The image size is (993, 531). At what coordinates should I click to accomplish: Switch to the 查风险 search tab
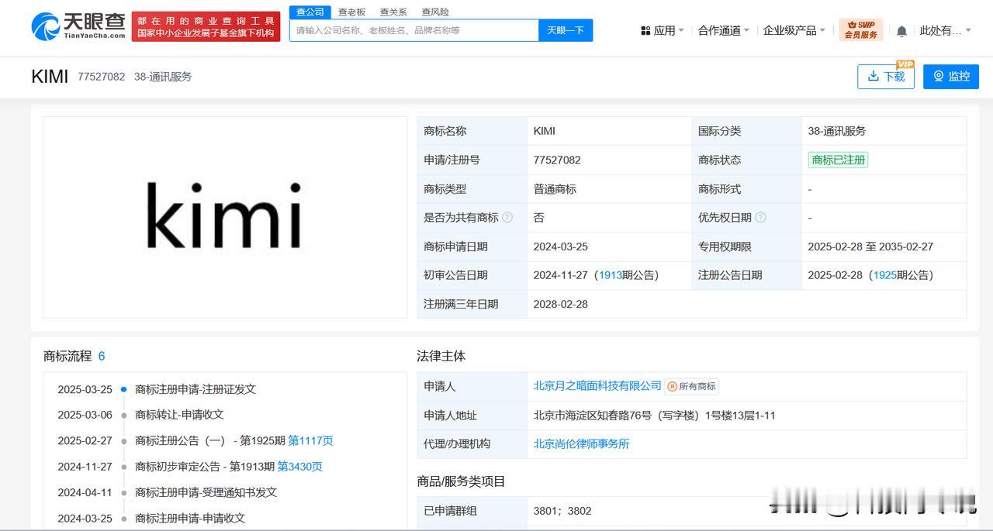[435, 12]
